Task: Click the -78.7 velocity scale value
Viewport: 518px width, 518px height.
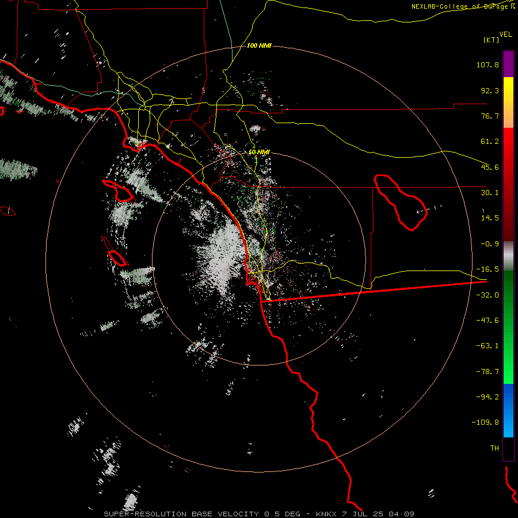Action: (487, 372)
